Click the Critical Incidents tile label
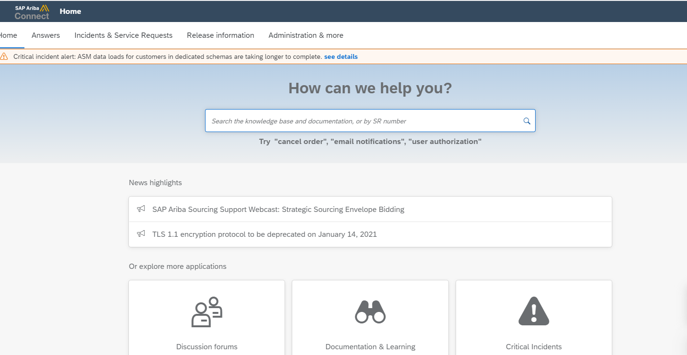Screen dimensions: 687x355 tap(534, 347)
